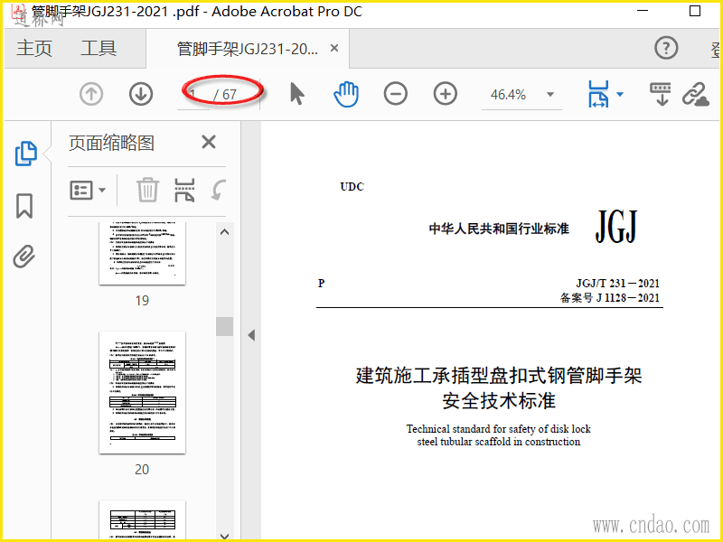Click the UDC label on page
The height and width of the screenshot is (542, 723).
(x=352, y=187)
